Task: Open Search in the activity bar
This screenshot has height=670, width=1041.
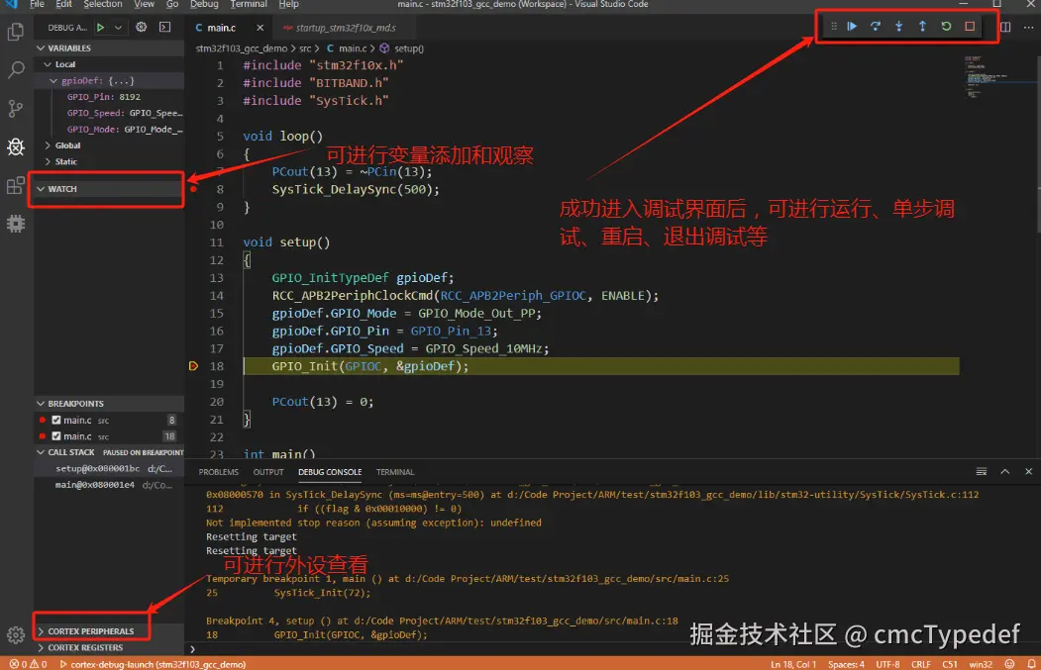Action: click(x=15, y=70)
